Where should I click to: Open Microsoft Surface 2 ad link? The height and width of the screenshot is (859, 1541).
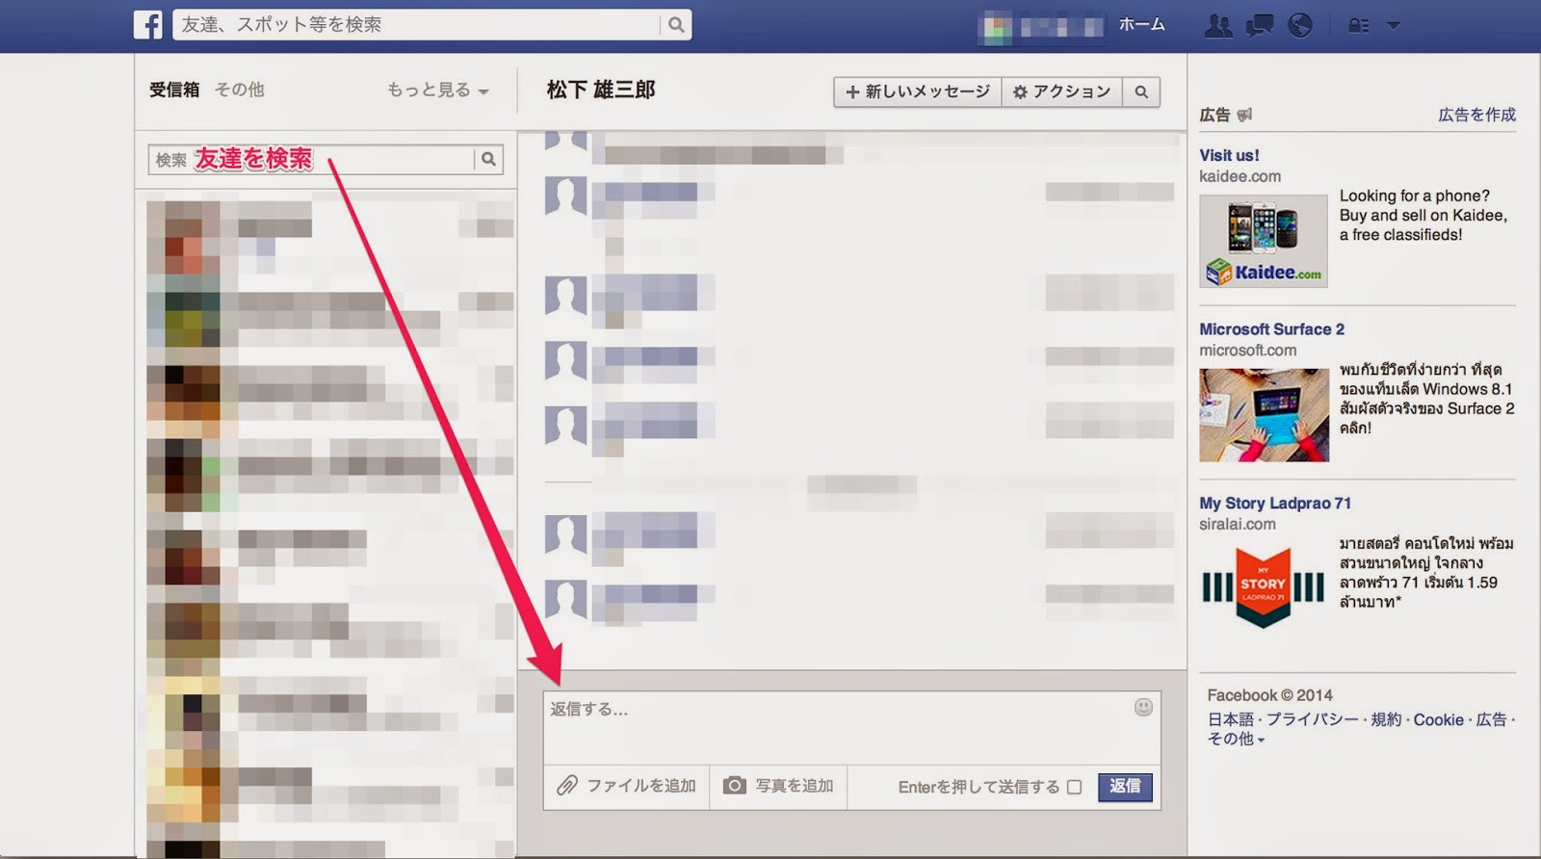pos(1271,329)
